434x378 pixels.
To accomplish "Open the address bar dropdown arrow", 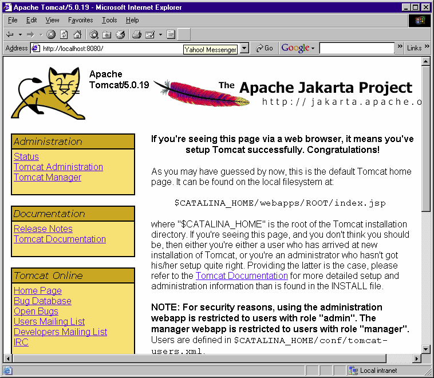I will (244, 49).
